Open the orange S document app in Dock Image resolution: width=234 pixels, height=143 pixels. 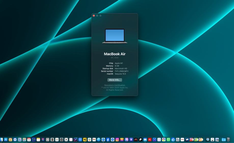tap(201, 140)
